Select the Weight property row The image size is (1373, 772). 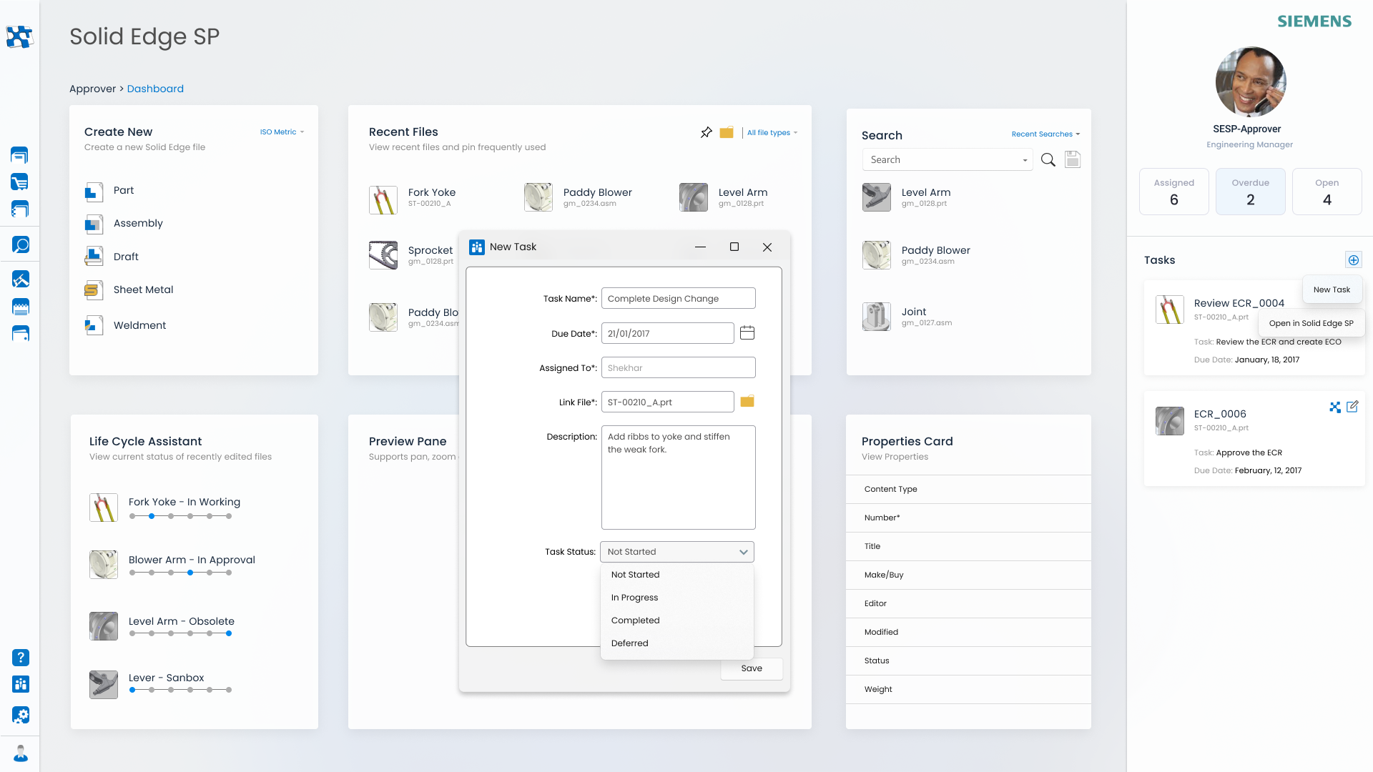pos(968,689)
